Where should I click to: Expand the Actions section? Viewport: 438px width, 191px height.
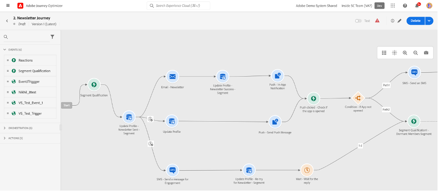point(4,138)
